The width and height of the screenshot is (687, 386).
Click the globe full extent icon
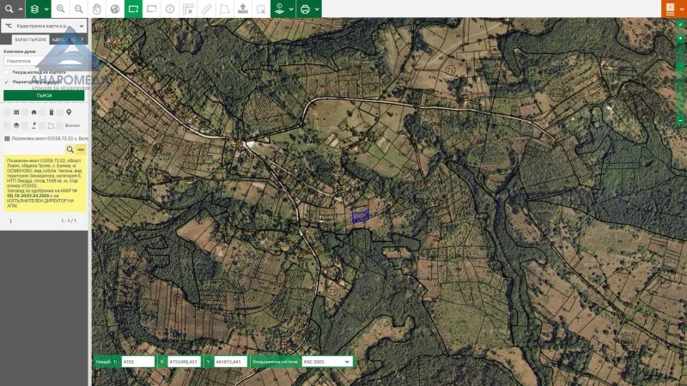(x=115, y=9)
